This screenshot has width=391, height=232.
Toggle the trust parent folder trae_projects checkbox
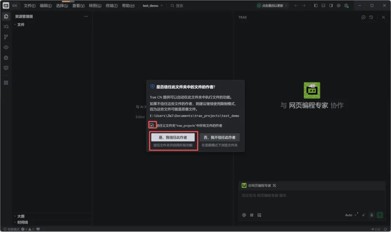click(152, 125)
